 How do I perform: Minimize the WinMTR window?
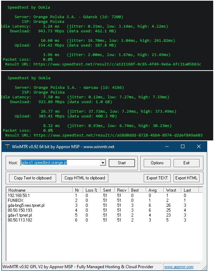click(167, 146)
